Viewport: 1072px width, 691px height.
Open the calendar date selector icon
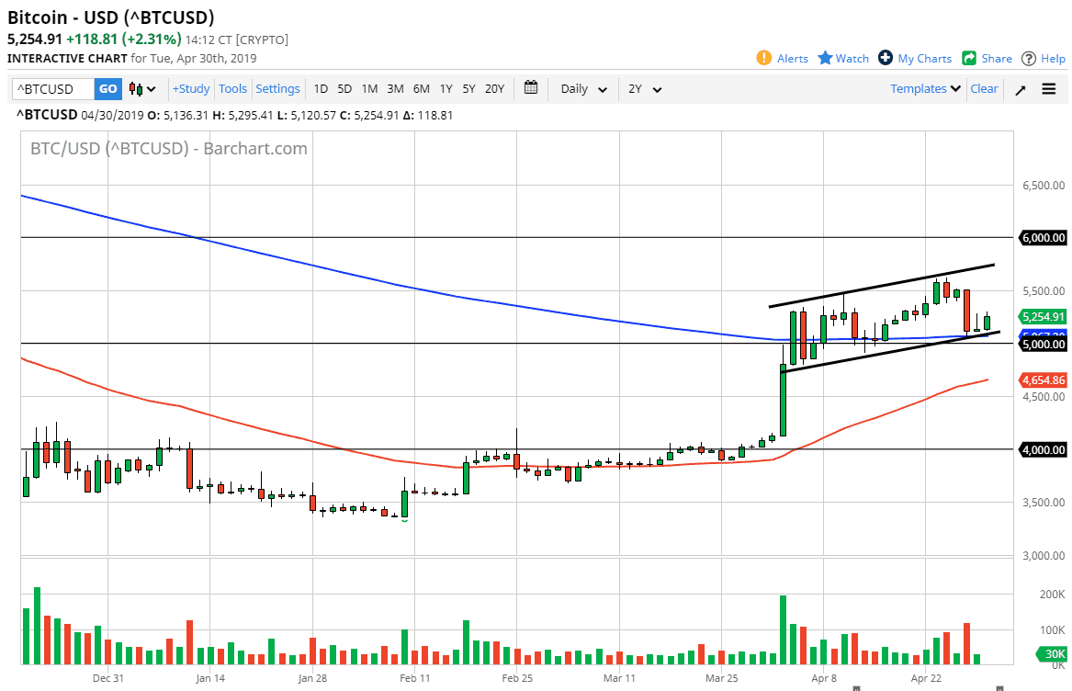531,88
